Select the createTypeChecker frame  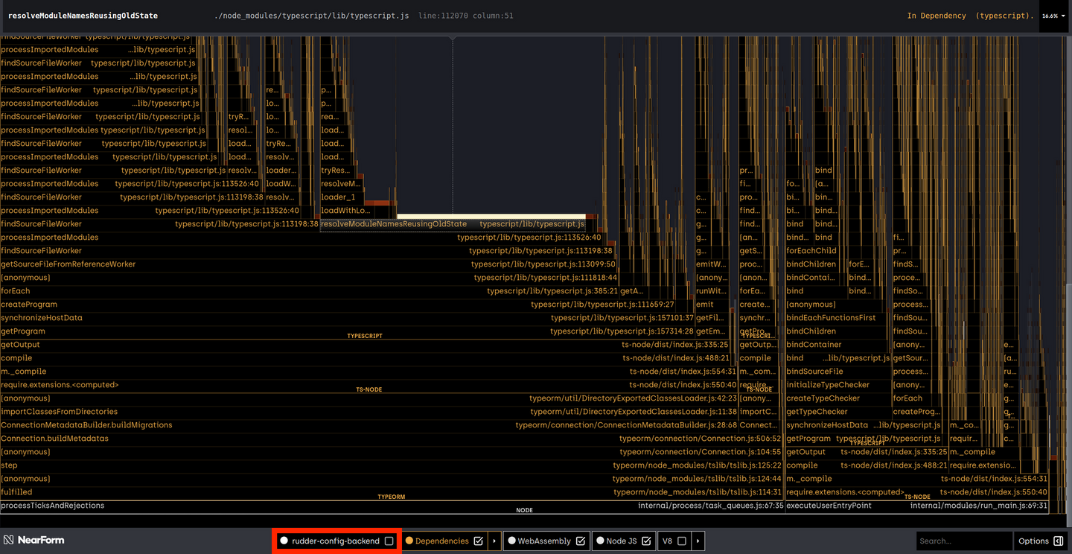click(838, 398)
